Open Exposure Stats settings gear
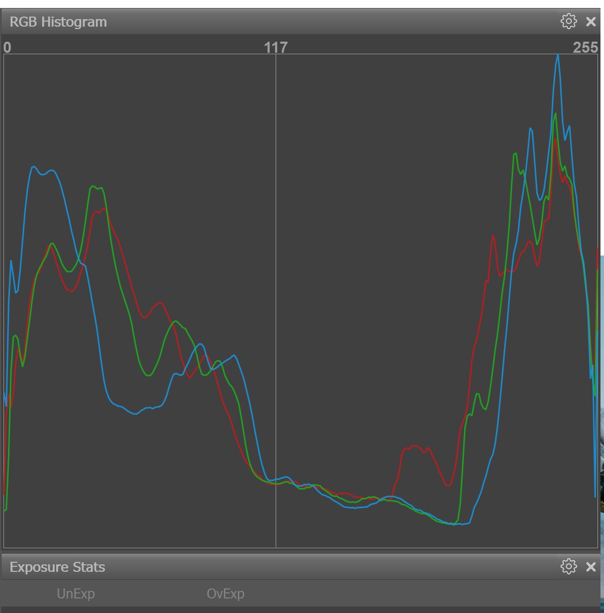Viewport: 604px width, 613px height. (x=568, y=566)
